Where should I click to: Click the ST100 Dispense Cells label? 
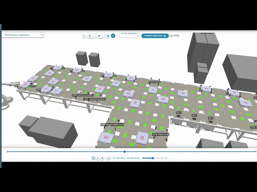click(161, 134)
